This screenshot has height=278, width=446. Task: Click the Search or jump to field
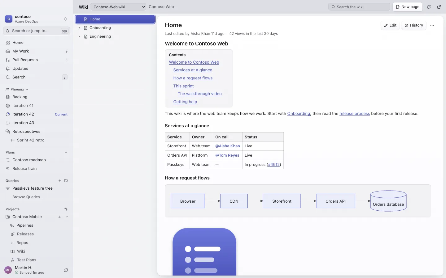point(37,31)
